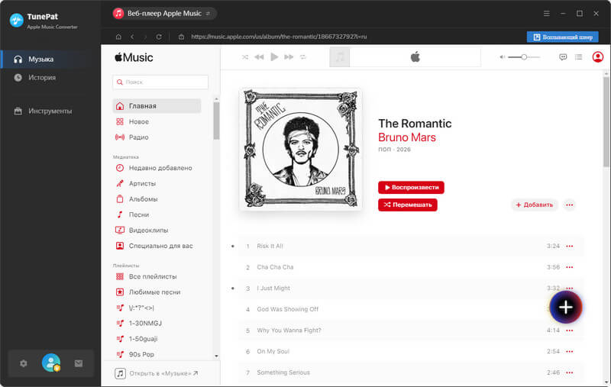Open the TunePat hamburger menu
The width and height of the screenshot is (611, 387).
pos(546,14)
